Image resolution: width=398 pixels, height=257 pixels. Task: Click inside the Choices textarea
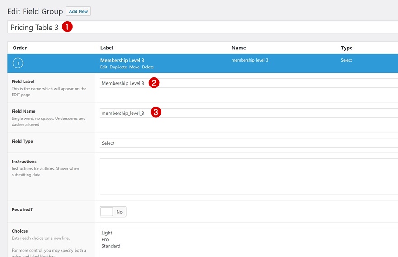coord(248,242)
